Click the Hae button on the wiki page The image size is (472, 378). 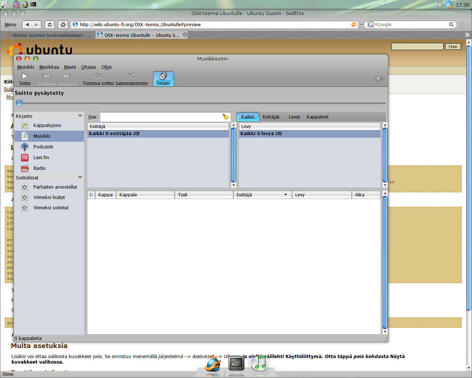(x=453, y=47)
